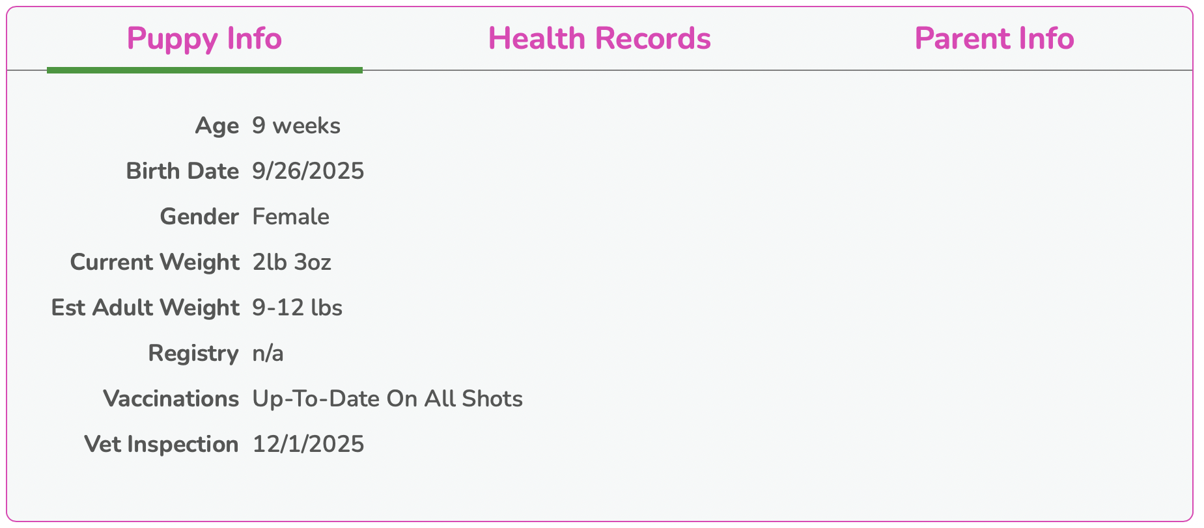1204x528 pixels.
Task: Select "Up-To-Date On All Shots" text
Action: [x=387, y=399]
